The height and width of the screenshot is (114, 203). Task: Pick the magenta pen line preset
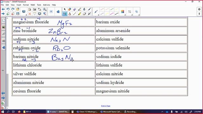click(112, 14)
